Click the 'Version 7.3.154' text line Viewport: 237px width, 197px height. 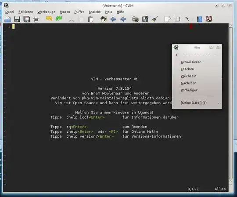[x=115, y=88]
